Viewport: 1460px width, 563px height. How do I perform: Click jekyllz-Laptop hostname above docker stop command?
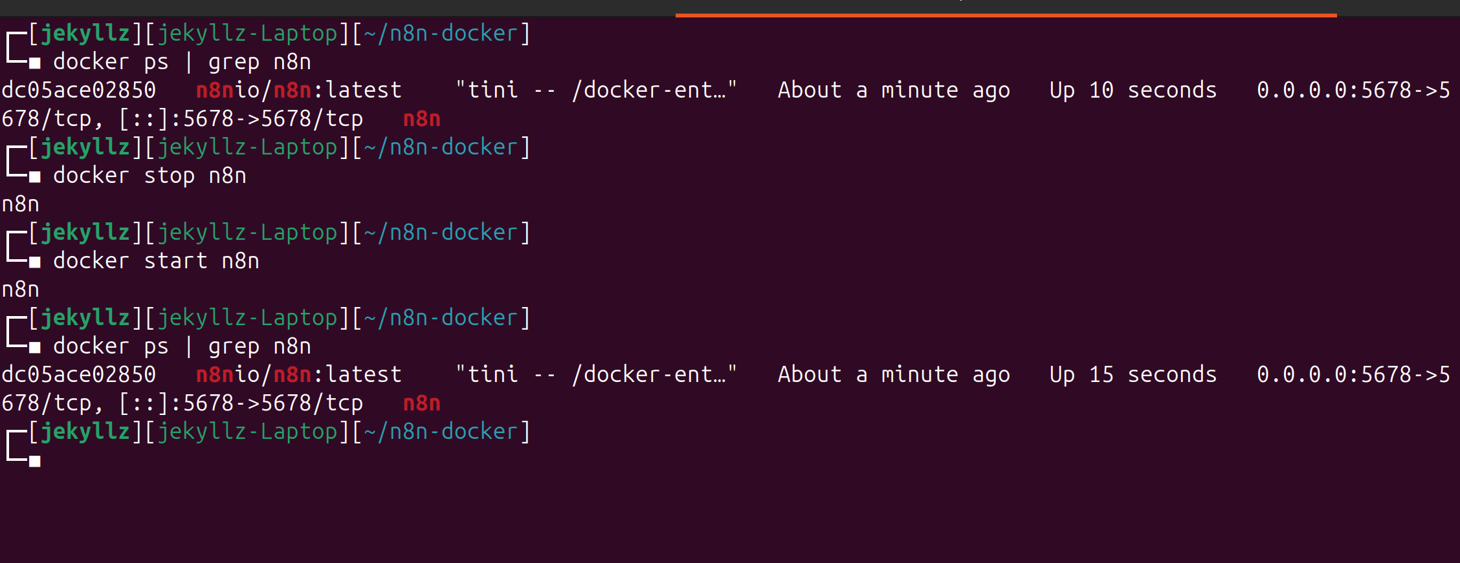click(247, 147)
